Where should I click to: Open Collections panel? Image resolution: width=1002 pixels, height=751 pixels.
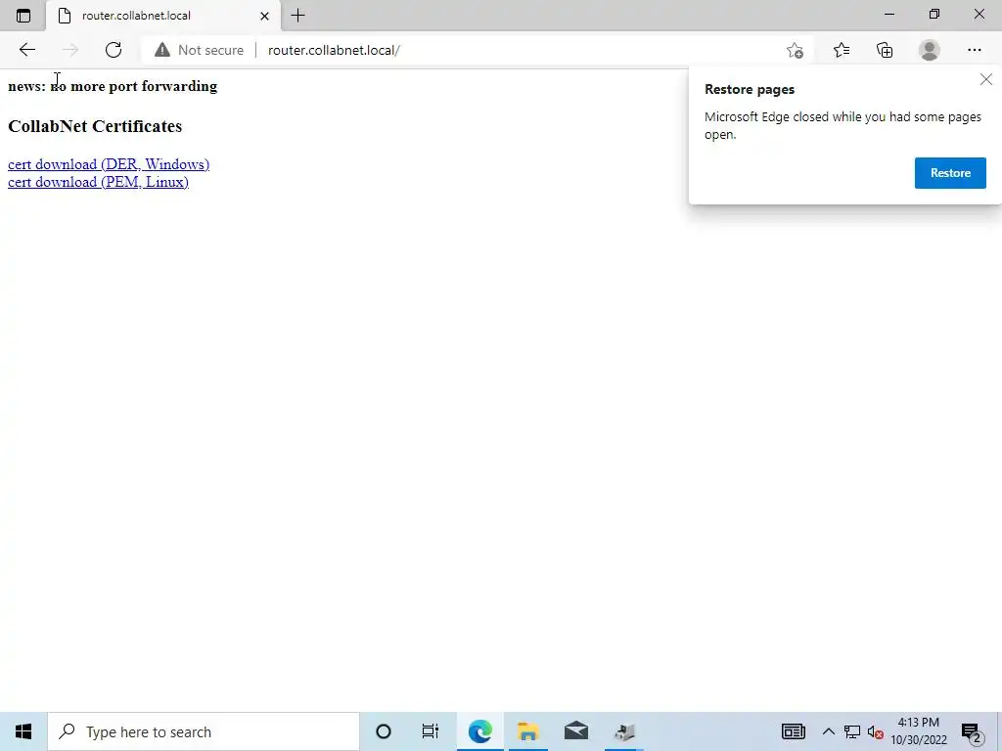[885, 50]
